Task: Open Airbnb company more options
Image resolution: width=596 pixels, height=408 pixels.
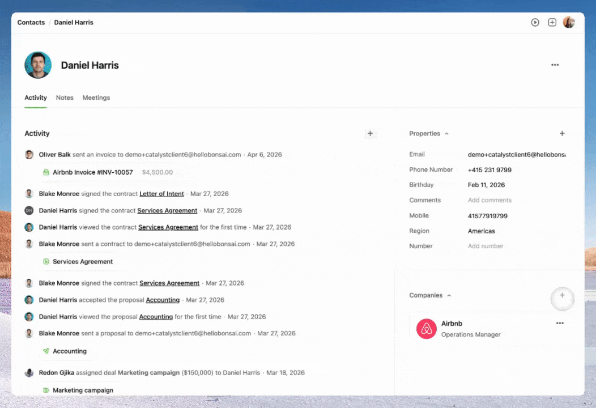Action: (560, 323)
